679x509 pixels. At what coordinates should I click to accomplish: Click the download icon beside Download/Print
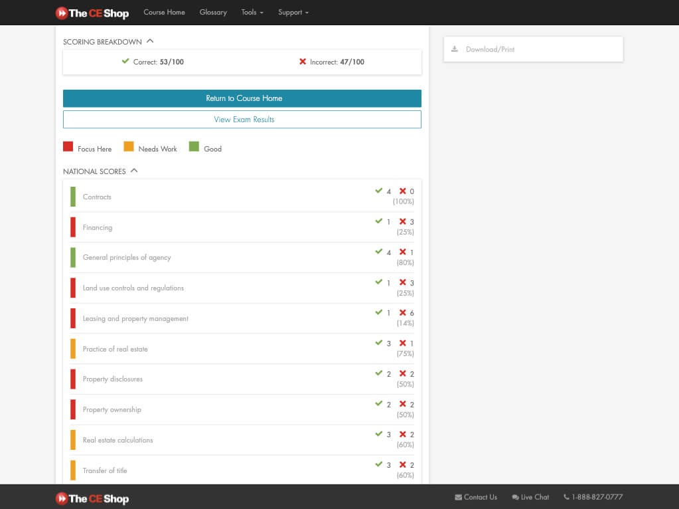coord(455,49)
